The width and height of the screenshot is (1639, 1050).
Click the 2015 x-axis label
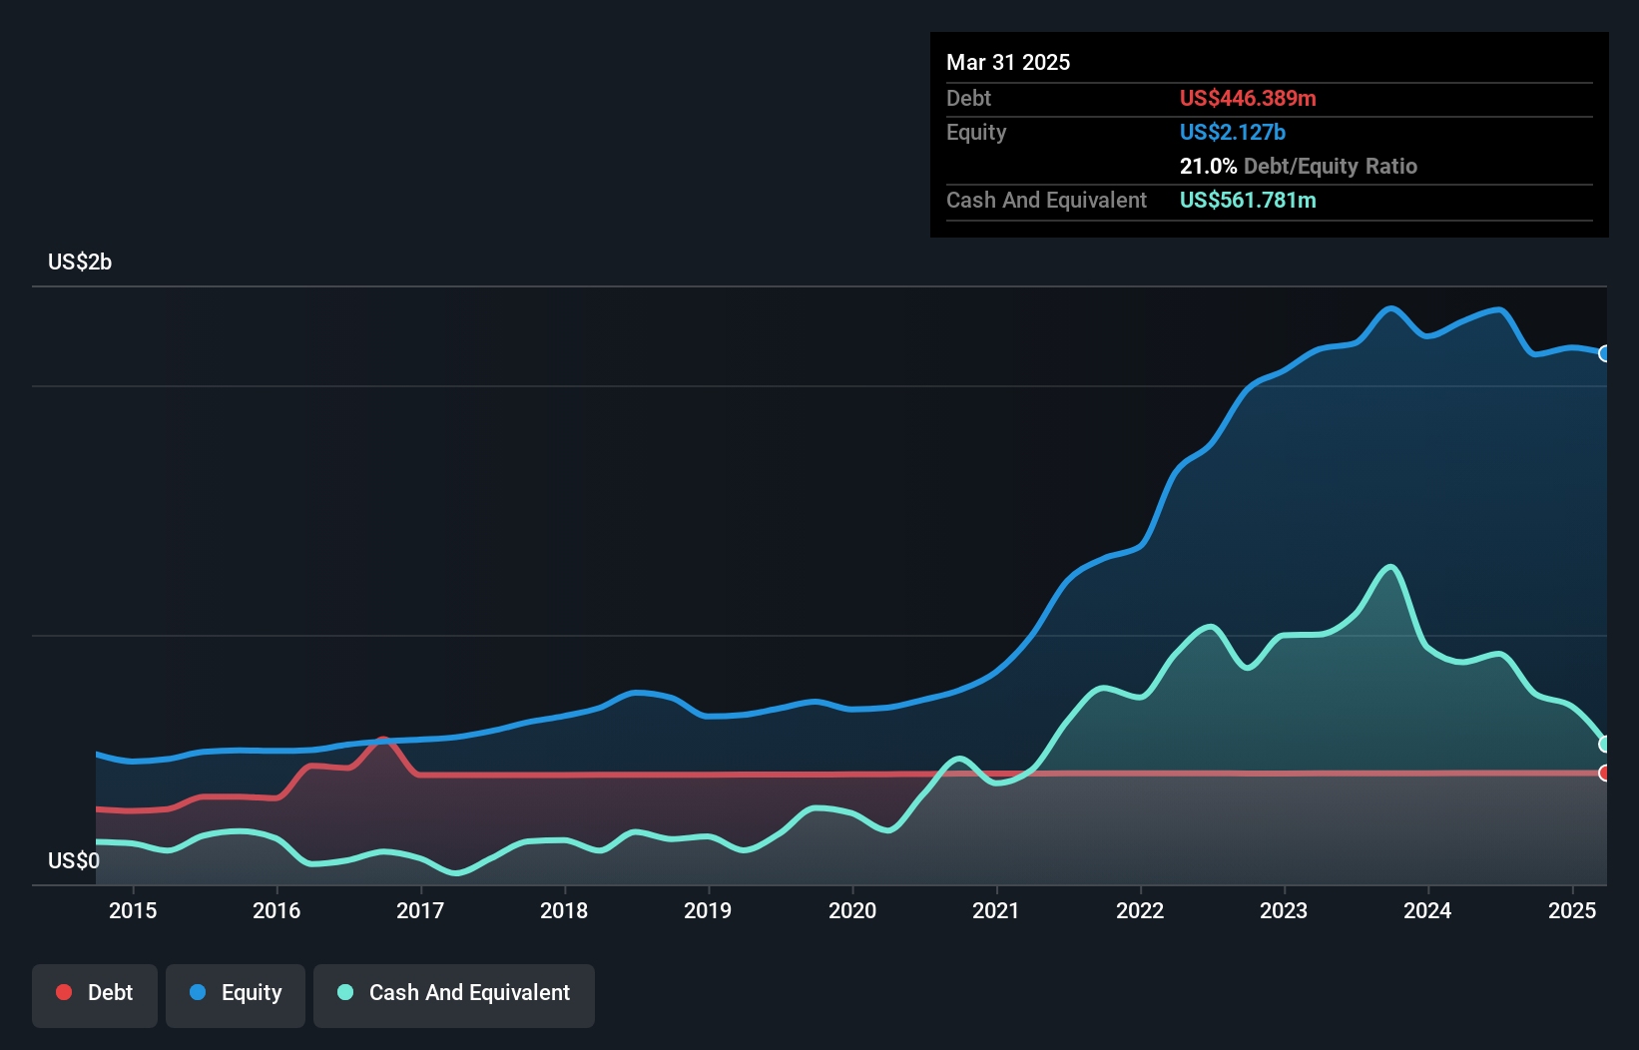(133, 910)
